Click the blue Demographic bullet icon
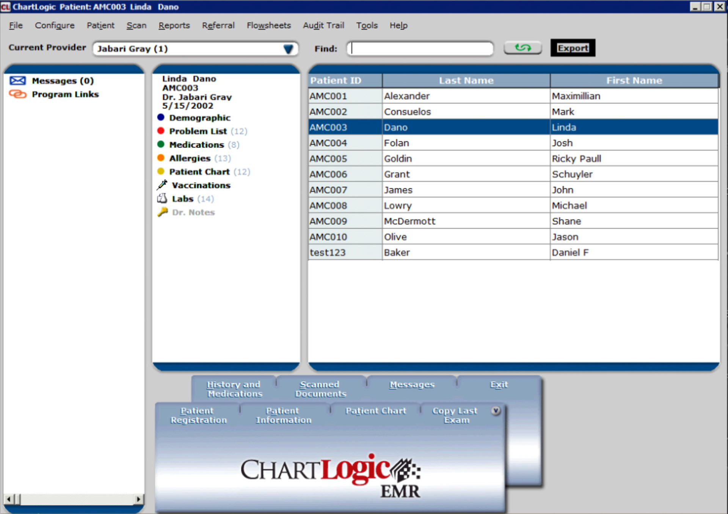 (161, 118)
